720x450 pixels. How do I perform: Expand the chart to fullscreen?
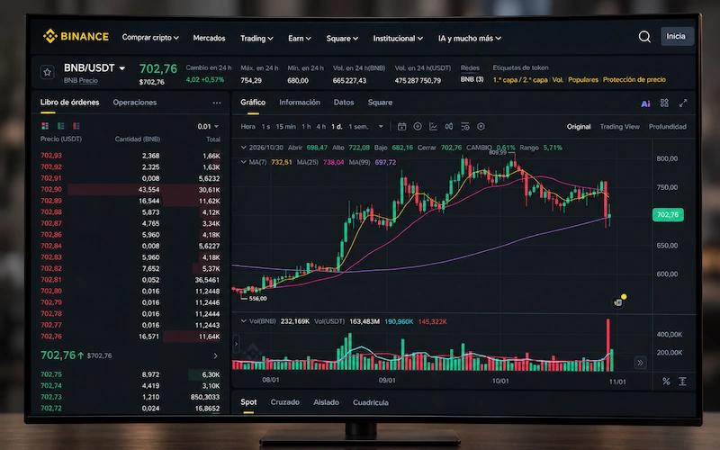click(683, 103)
